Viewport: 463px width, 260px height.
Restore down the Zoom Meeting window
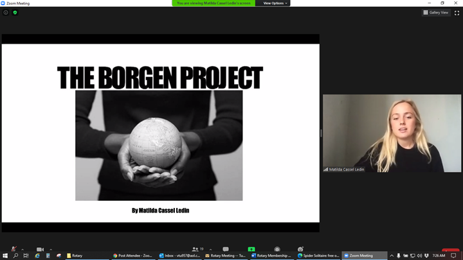(x=442, y=3)
